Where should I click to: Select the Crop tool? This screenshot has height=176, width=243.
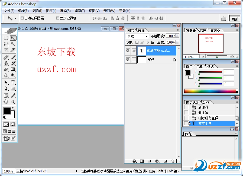pos(6,50)
